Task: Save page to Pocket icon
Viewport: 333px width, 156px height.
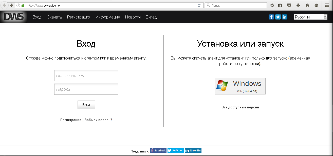Action: [x=289, y=5]
